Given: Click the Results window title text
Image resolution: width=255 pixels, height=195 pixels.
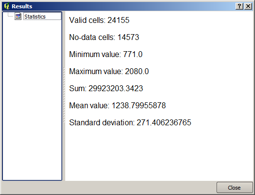Looking at the screenshot, I should [22, 6].
